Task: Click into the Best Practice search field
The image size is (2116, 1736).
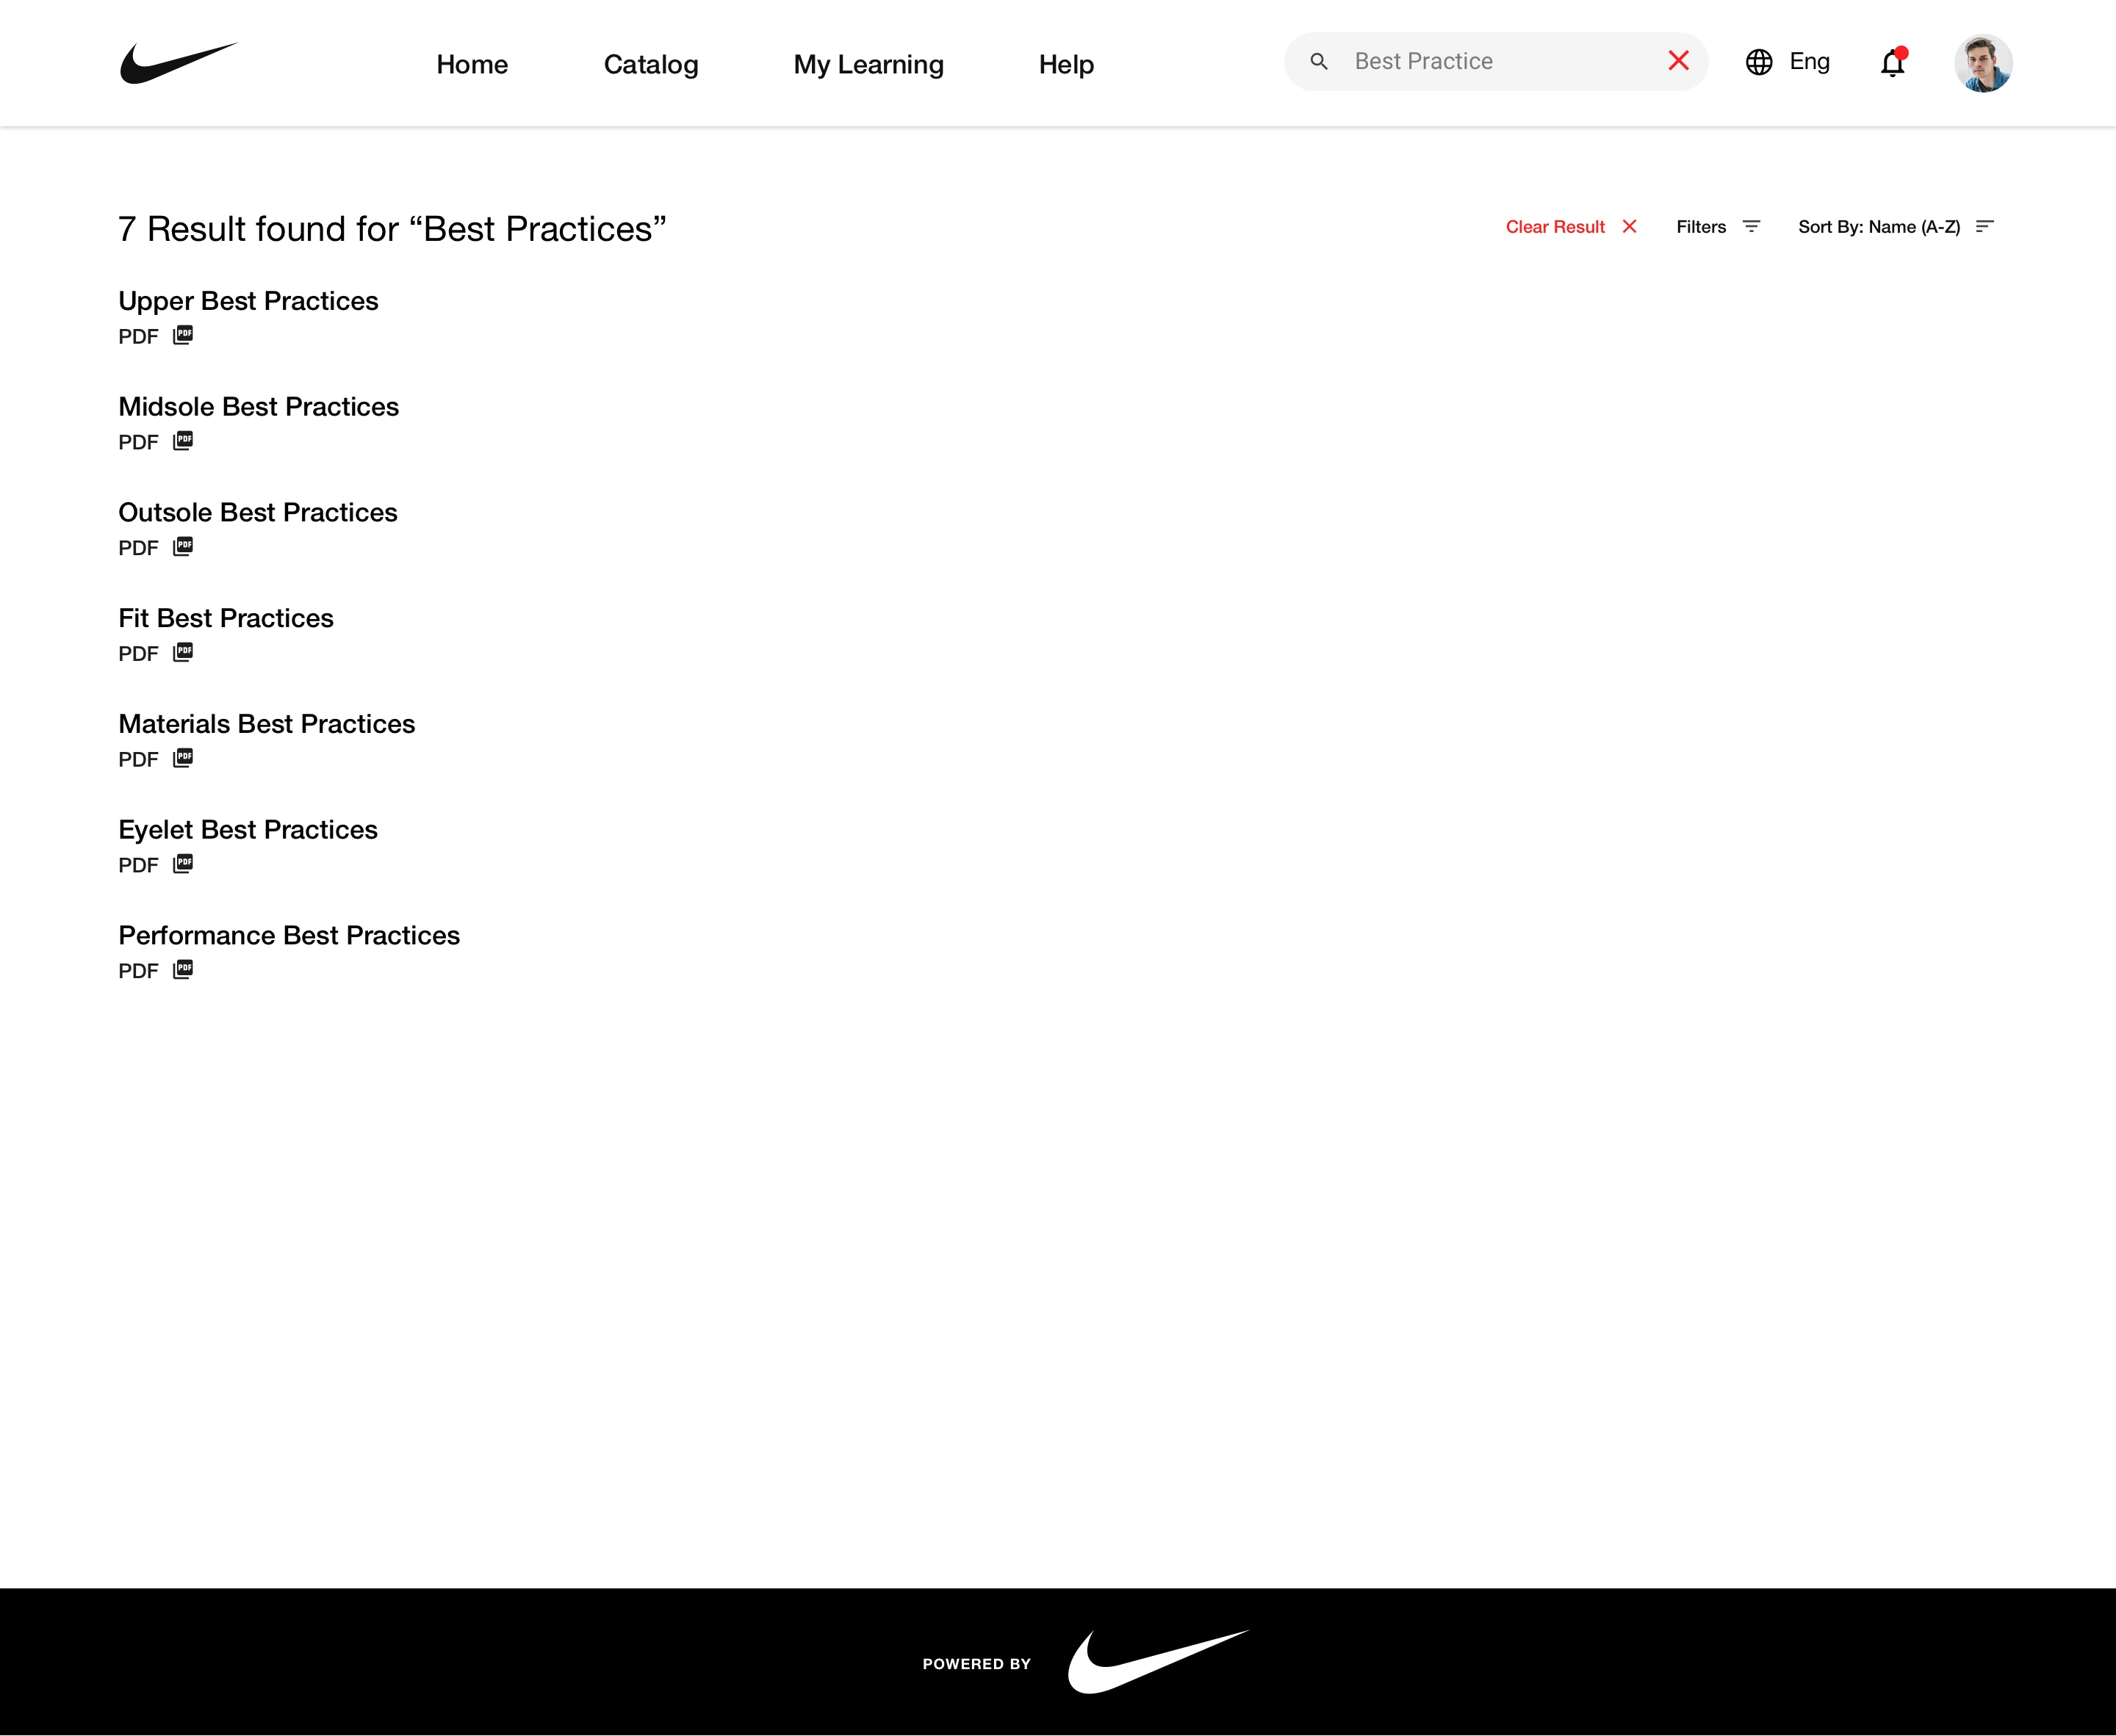Action: (x=1497, y=62)
